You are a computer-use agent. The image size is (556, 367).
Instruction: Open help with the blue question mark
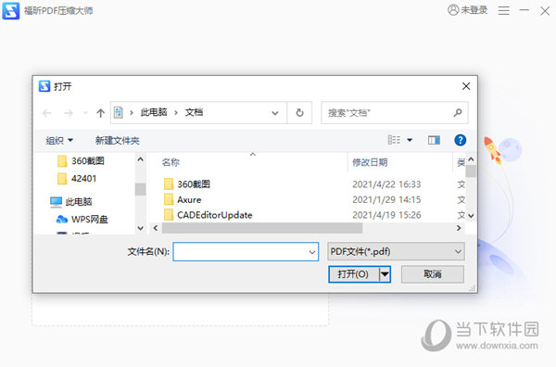461,140
